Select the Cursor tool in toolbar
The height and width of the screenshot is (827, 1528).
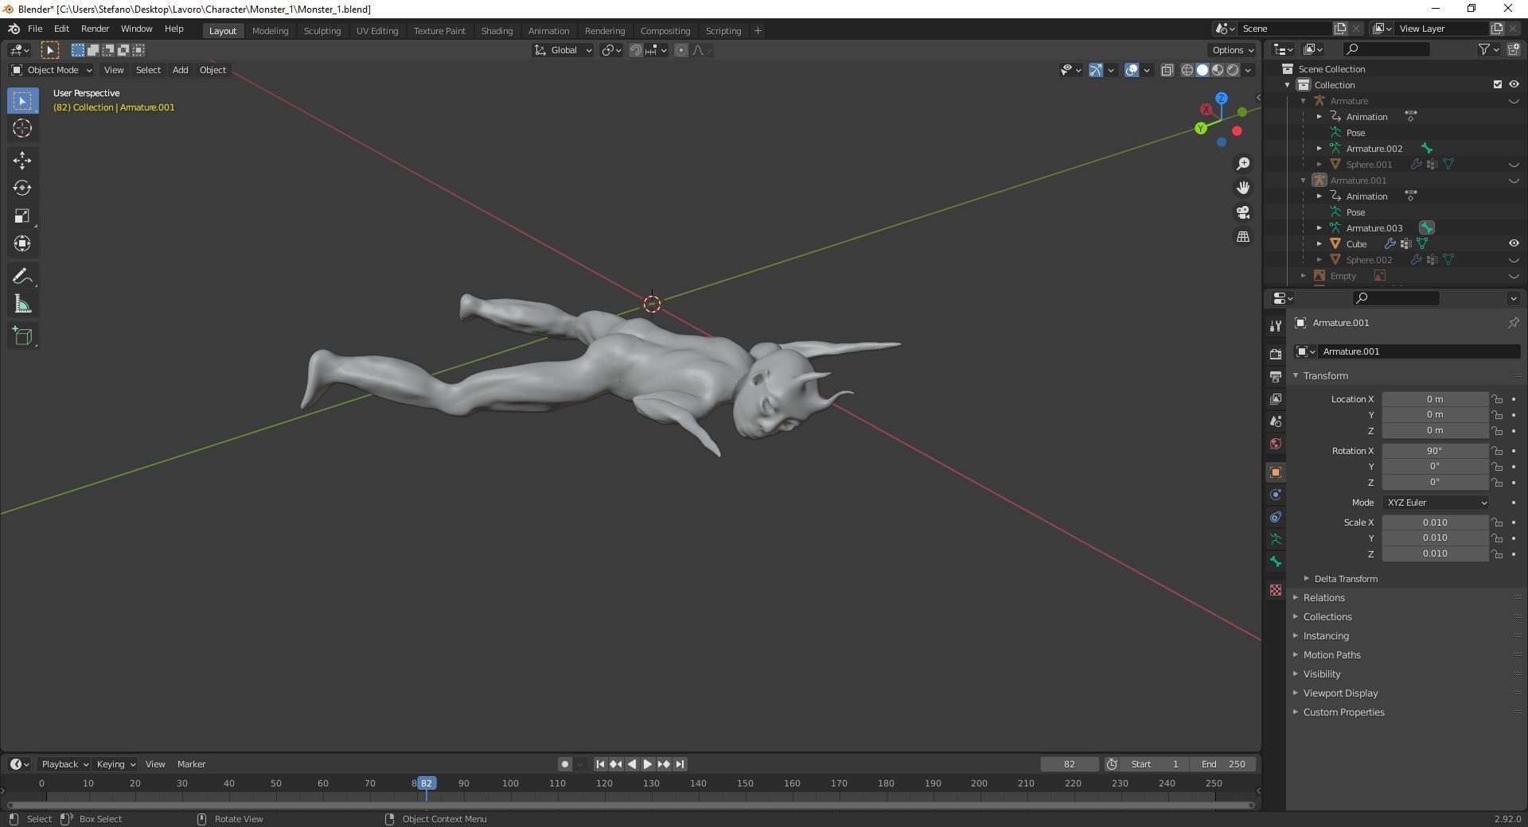pyautogui.click(x=22, y=128)
